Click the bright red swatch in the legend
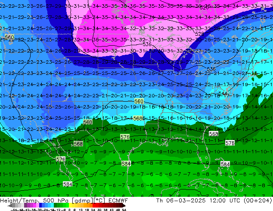Image resolution: width=273 pixels, height=211 pixels. [94, 205]
